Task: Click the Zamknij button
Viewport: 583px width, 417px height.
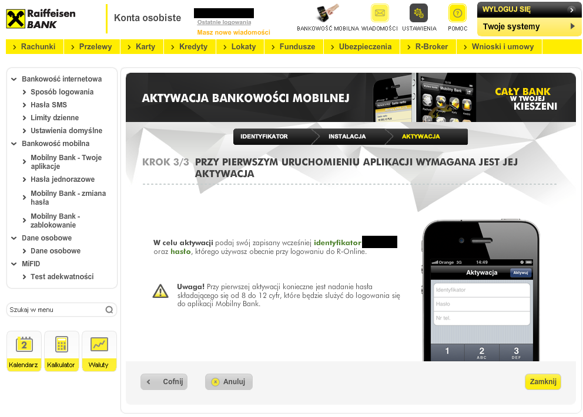Action: pyautogui.click(x=543, y=382)
